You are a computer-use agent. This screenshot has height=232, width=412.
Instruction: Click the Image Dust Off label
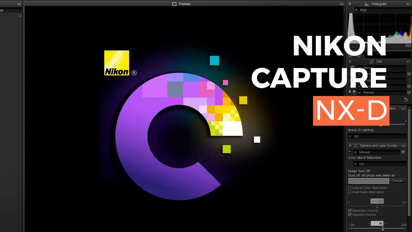tap(359, 171)
